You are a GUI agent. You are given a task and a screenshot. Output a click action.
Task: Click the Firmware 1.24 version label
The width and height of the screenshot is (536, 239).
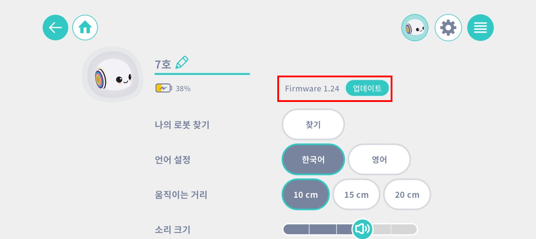(312, 89)
